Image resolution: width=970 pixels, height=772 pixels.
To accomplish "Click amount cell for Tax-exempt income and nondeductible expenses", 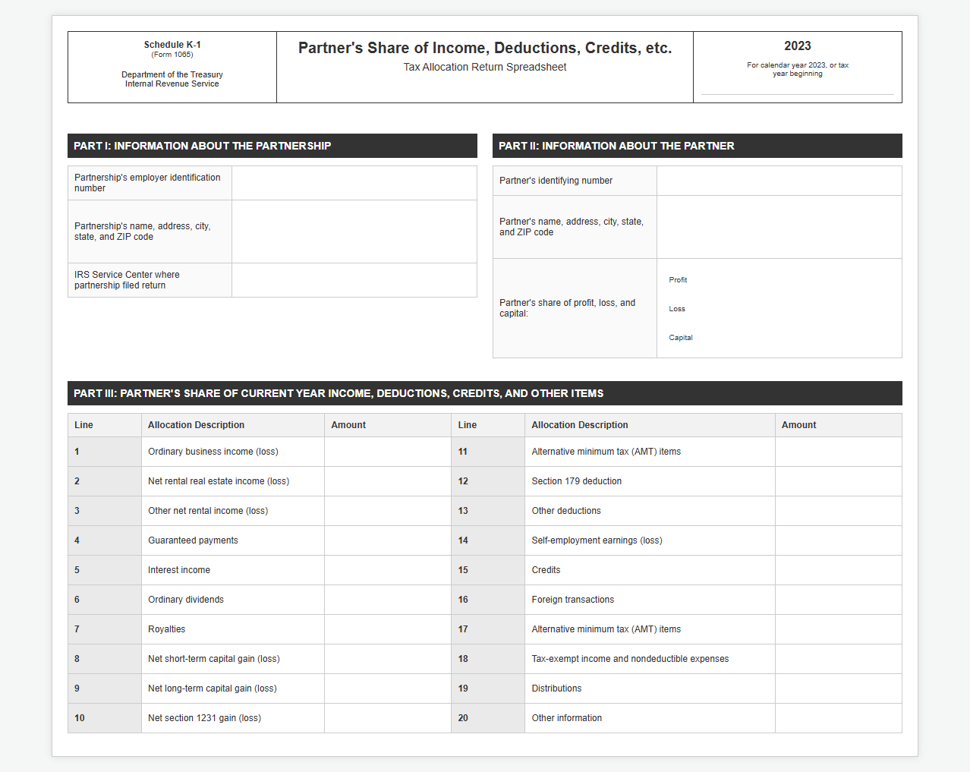I will [x=839, y=659].
